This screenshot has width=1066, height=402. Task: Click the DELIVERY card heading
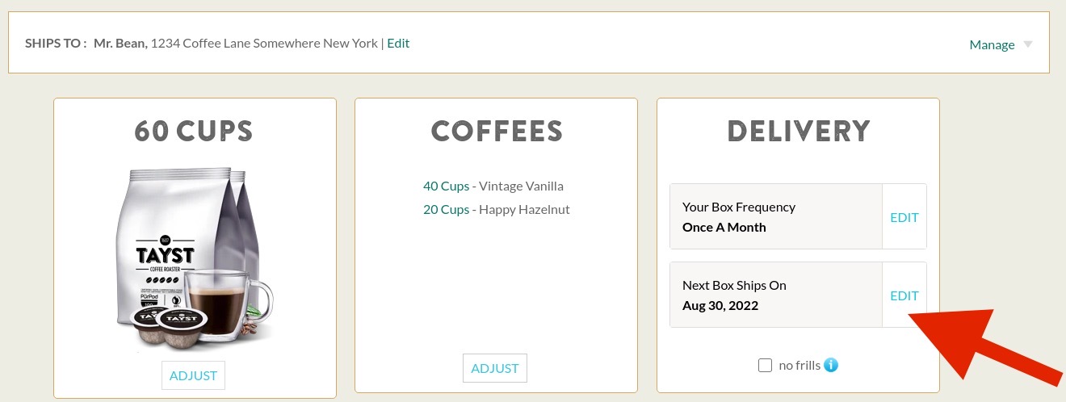[798, 132]
